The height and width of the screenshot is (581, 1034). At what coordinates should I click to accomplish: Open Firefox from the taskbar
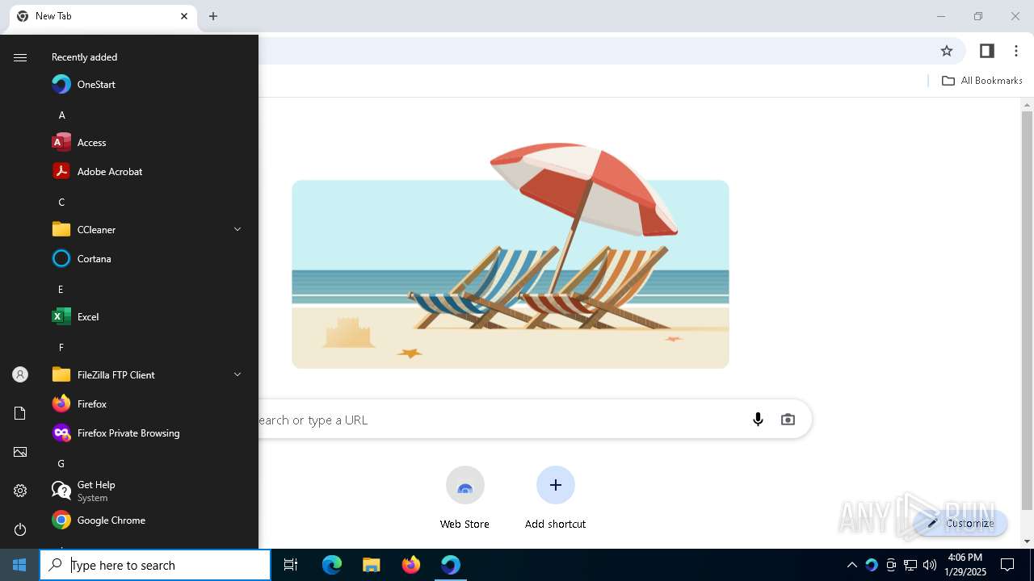pos(410,565)
